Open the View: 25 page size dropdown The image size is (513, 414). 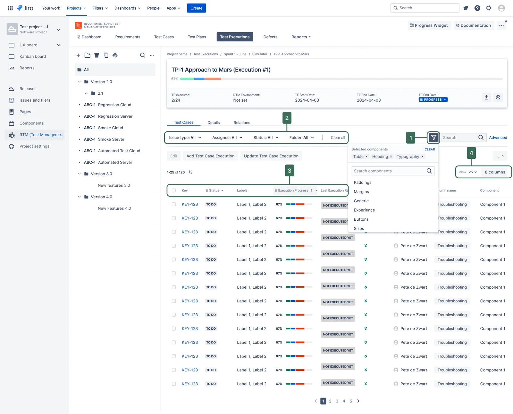tap(468, 172)
